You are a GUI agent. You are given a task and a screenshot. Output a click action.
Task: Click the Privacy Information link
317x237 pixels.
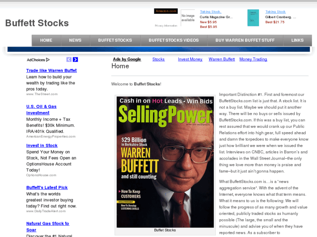tap(166, 26)
